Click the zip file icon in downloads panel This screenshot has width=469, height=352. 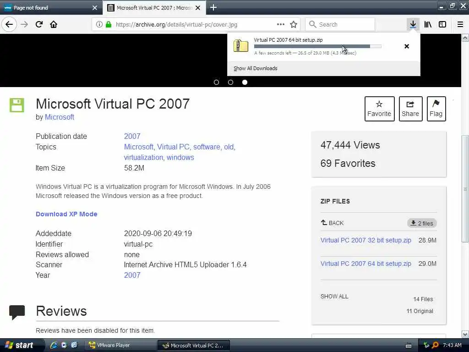(x=241, y=46)
